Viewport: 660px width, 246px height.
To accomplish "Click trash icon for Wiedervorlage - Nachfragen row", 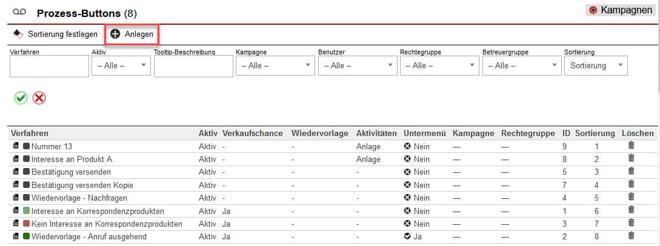I will tap(631, 197).
